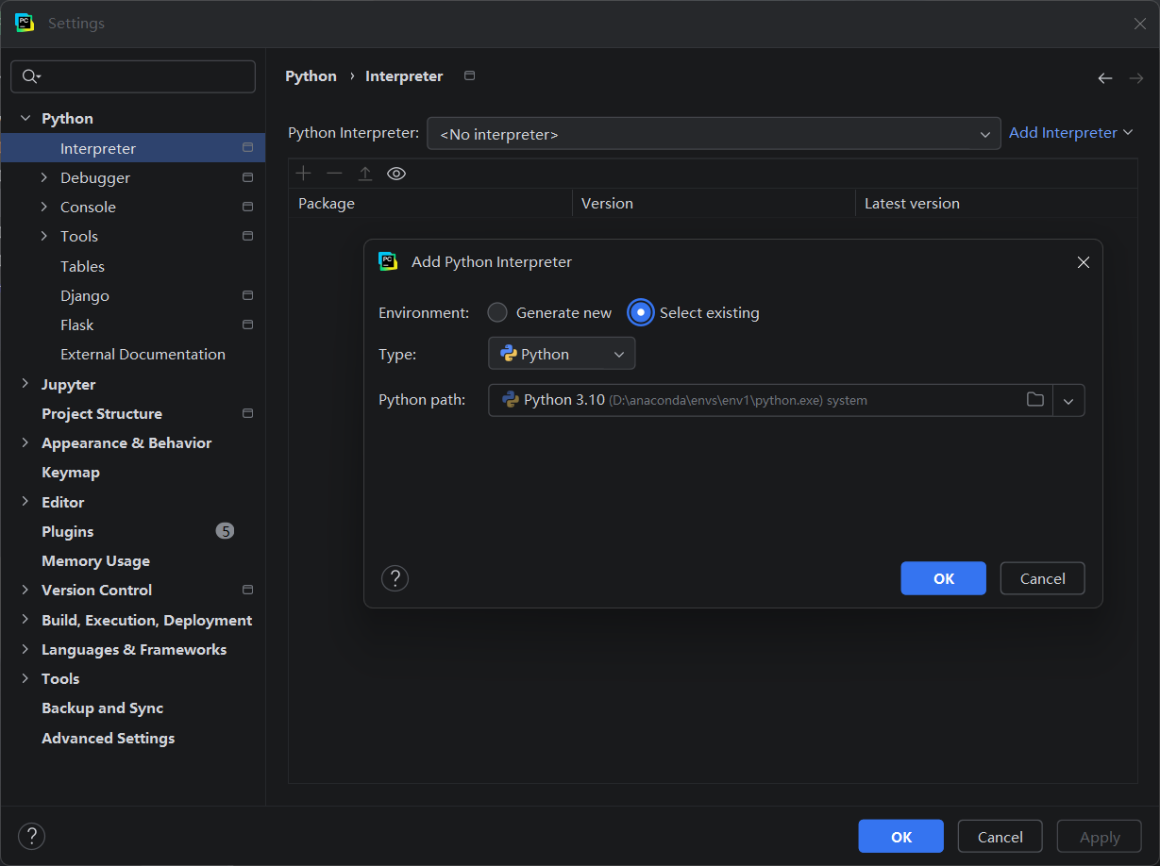Click the install package plus icon
Viewport: 1160px width, 866px height.
tap(303, 174)
